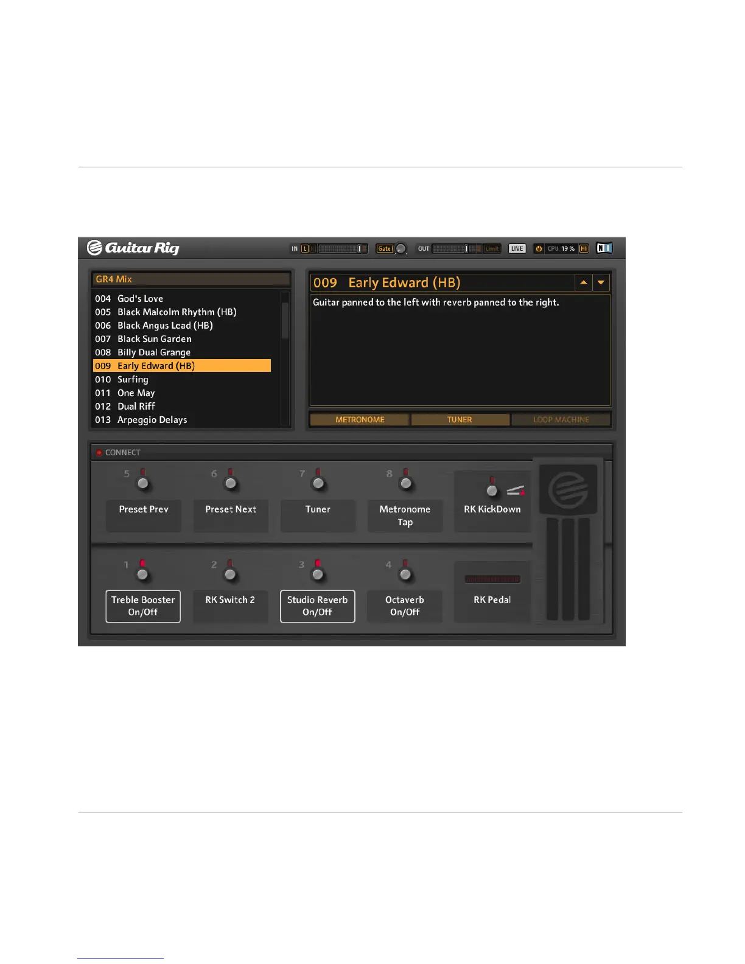This screenshot has width=745, height=964.
Task: Click footswitch 8 above Metronome Tap
Action: 406,483
